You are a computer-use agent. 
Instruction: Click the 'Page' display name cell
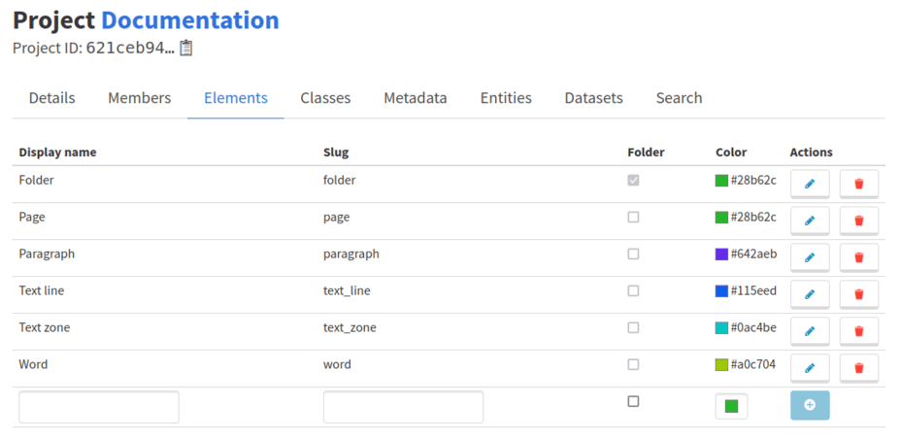point(32,218)
